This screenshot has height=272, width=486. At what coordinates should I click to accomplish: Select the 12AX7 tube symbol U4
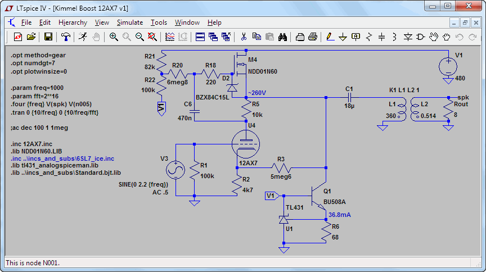click(x=246, y=144)
